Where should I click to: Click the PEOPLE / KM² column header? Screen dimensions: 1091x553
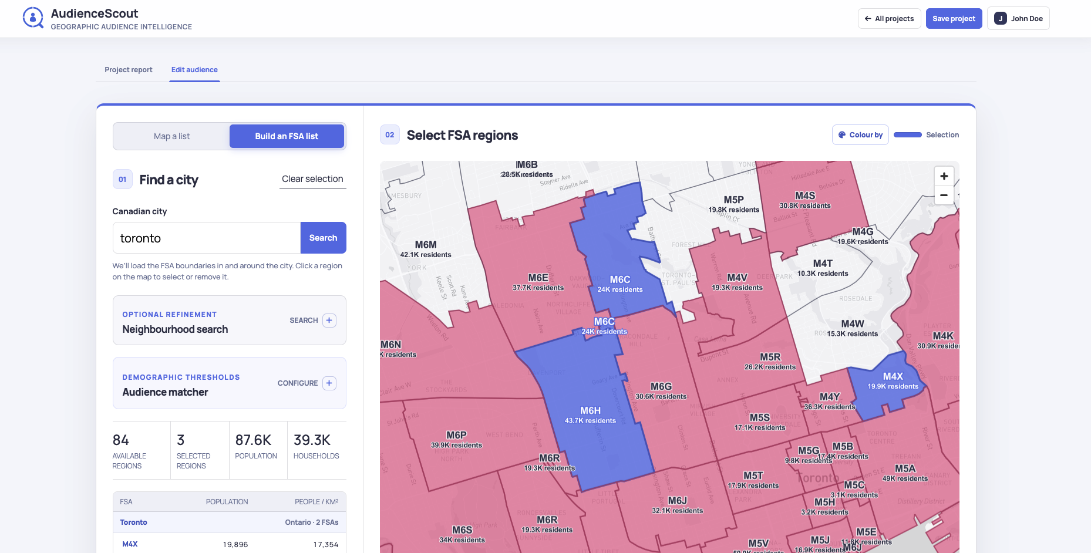tap(316, 502)
